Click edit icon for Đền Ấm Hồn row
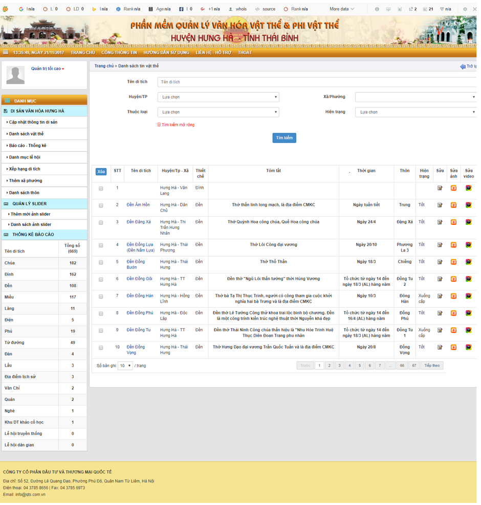The width and height of the screenshot is (481, 505). click(440, 205)
